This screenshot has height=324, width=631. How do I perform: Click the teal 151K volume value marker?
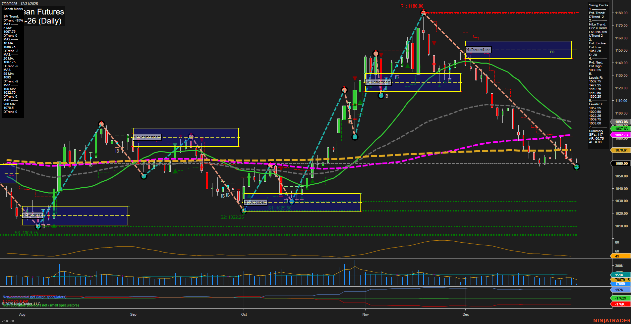(620, 275)
